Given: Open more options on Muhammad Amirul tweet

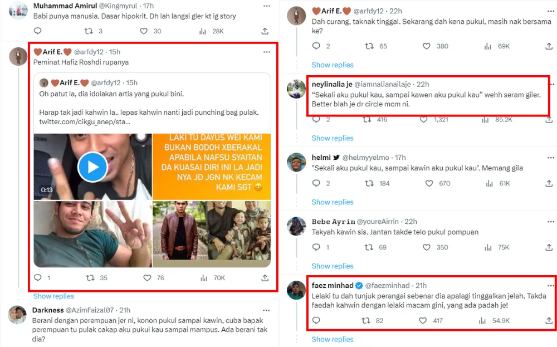Looking at the screenshot, I should 266,6.
